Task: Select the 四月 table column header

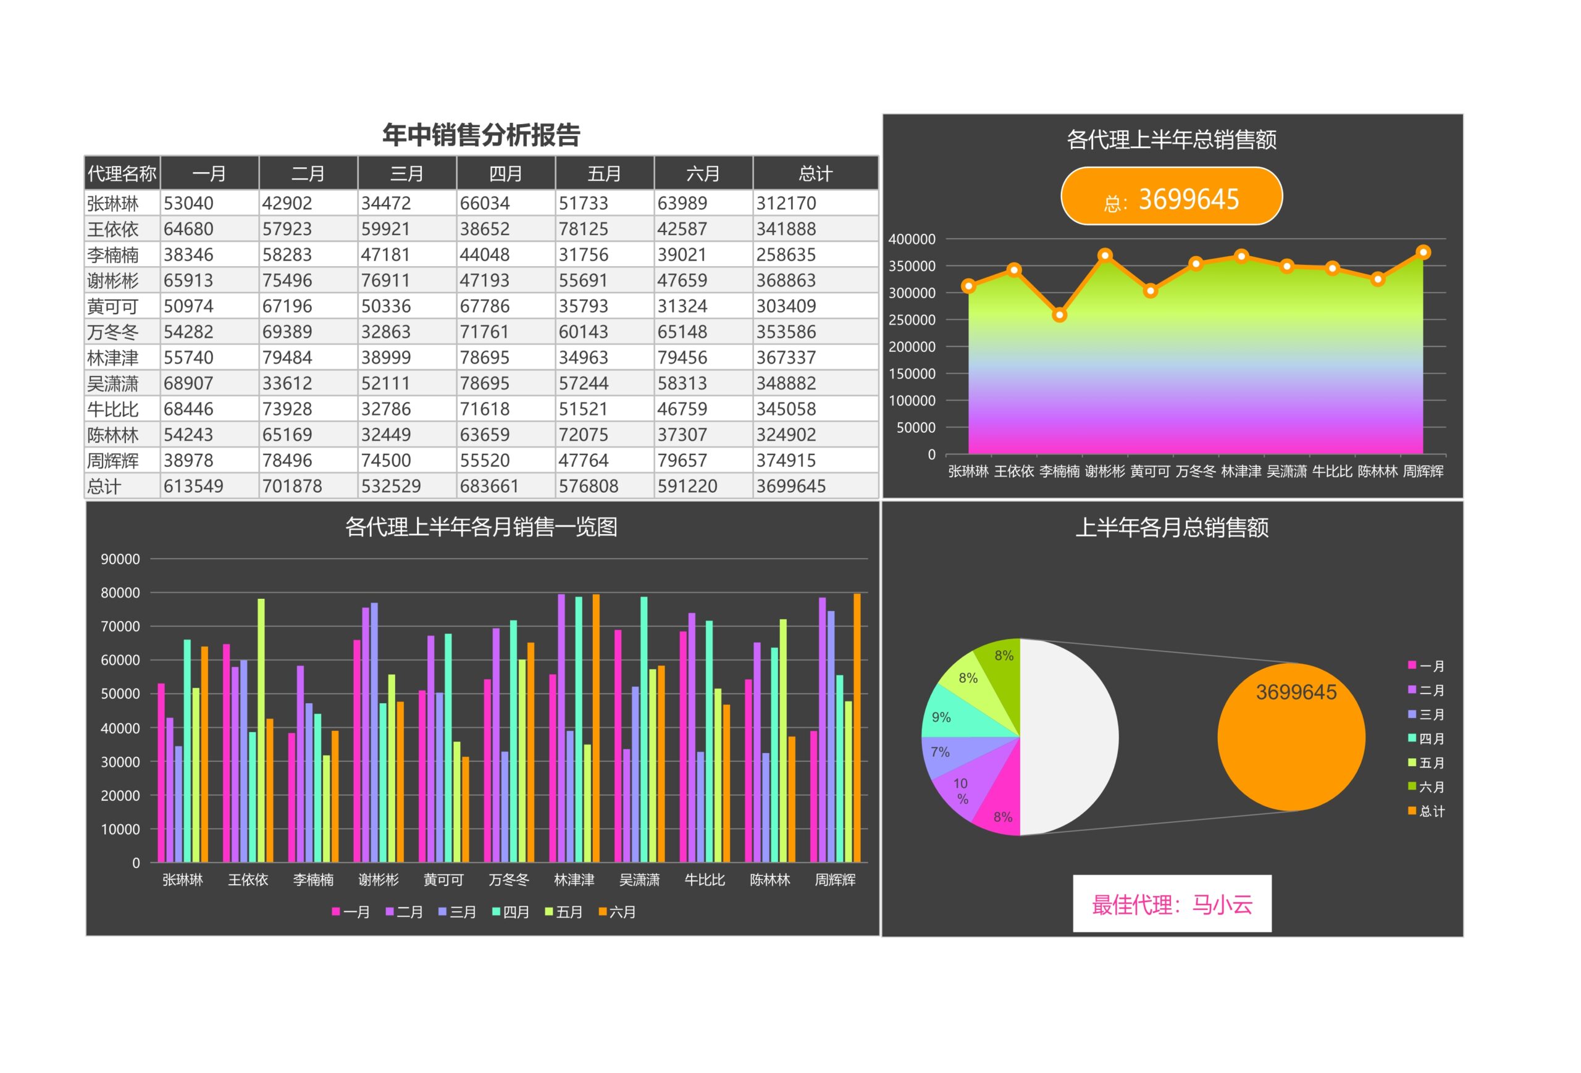Action: pyautogui.click(x=505, y=173)
